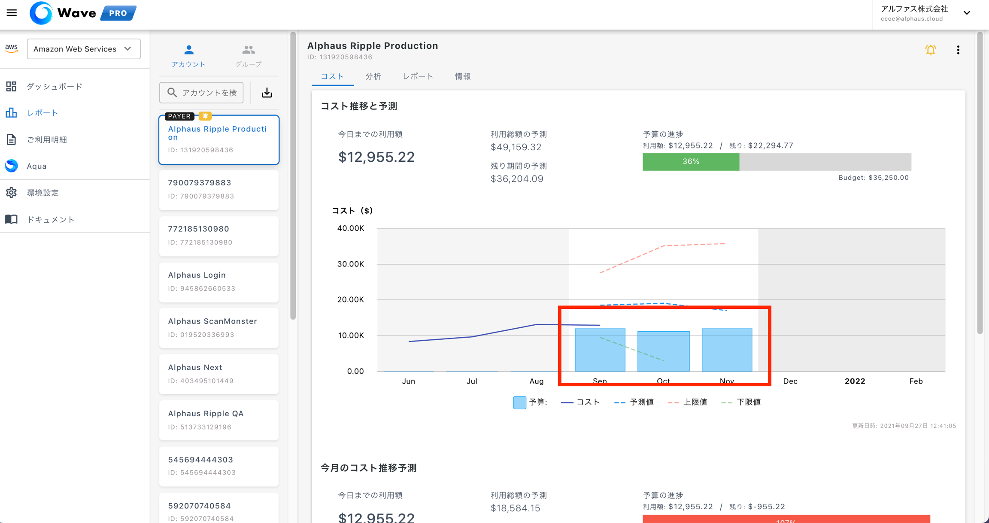Viewport: 989px width, 523px height.
Task: Open ご利用明細 document icon
Action: (x=11, y=139)
